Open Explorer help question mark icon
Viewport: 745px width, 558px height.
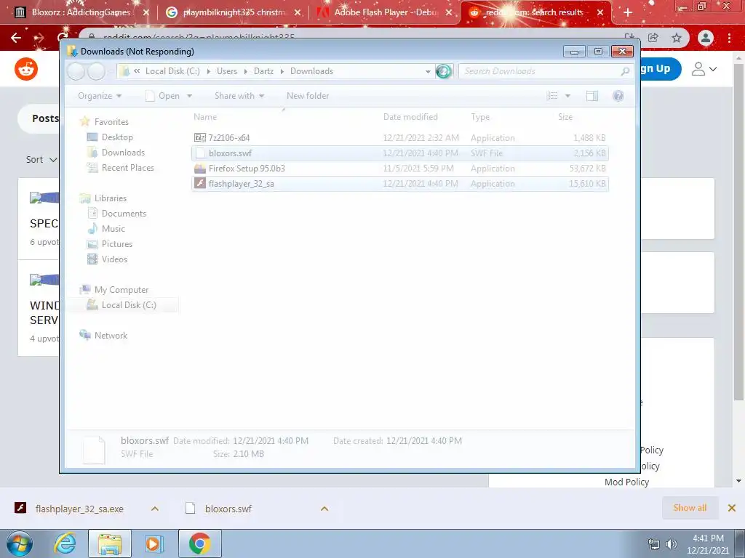click(x=618, y=96)
